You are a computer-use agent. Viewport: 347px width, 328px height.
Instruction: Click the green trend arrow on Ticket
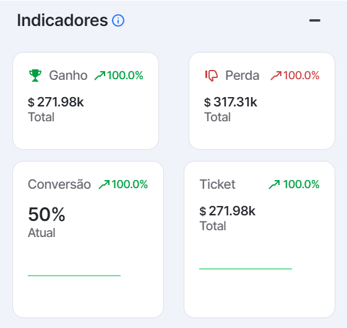274,184
